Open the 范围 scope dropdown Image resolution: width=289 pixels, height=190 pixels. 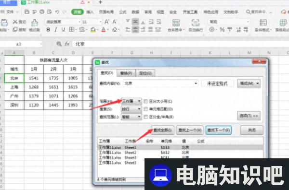tap(131, 101)
